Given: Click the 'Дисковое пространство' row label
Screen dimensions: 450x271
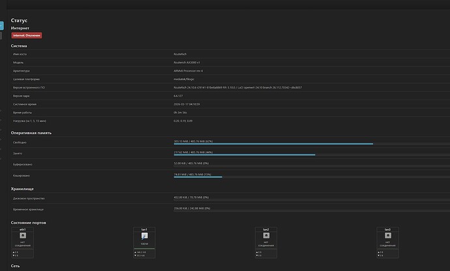Looking at the screenshot, I should (29, 198).
